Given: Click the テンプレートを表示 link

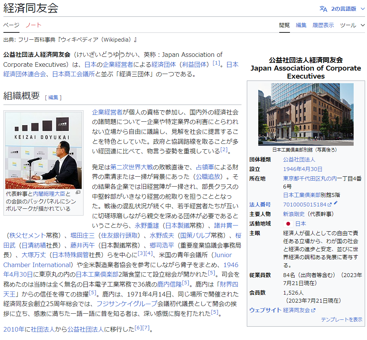Looking at the screenshot, I should tap(341, 319).
